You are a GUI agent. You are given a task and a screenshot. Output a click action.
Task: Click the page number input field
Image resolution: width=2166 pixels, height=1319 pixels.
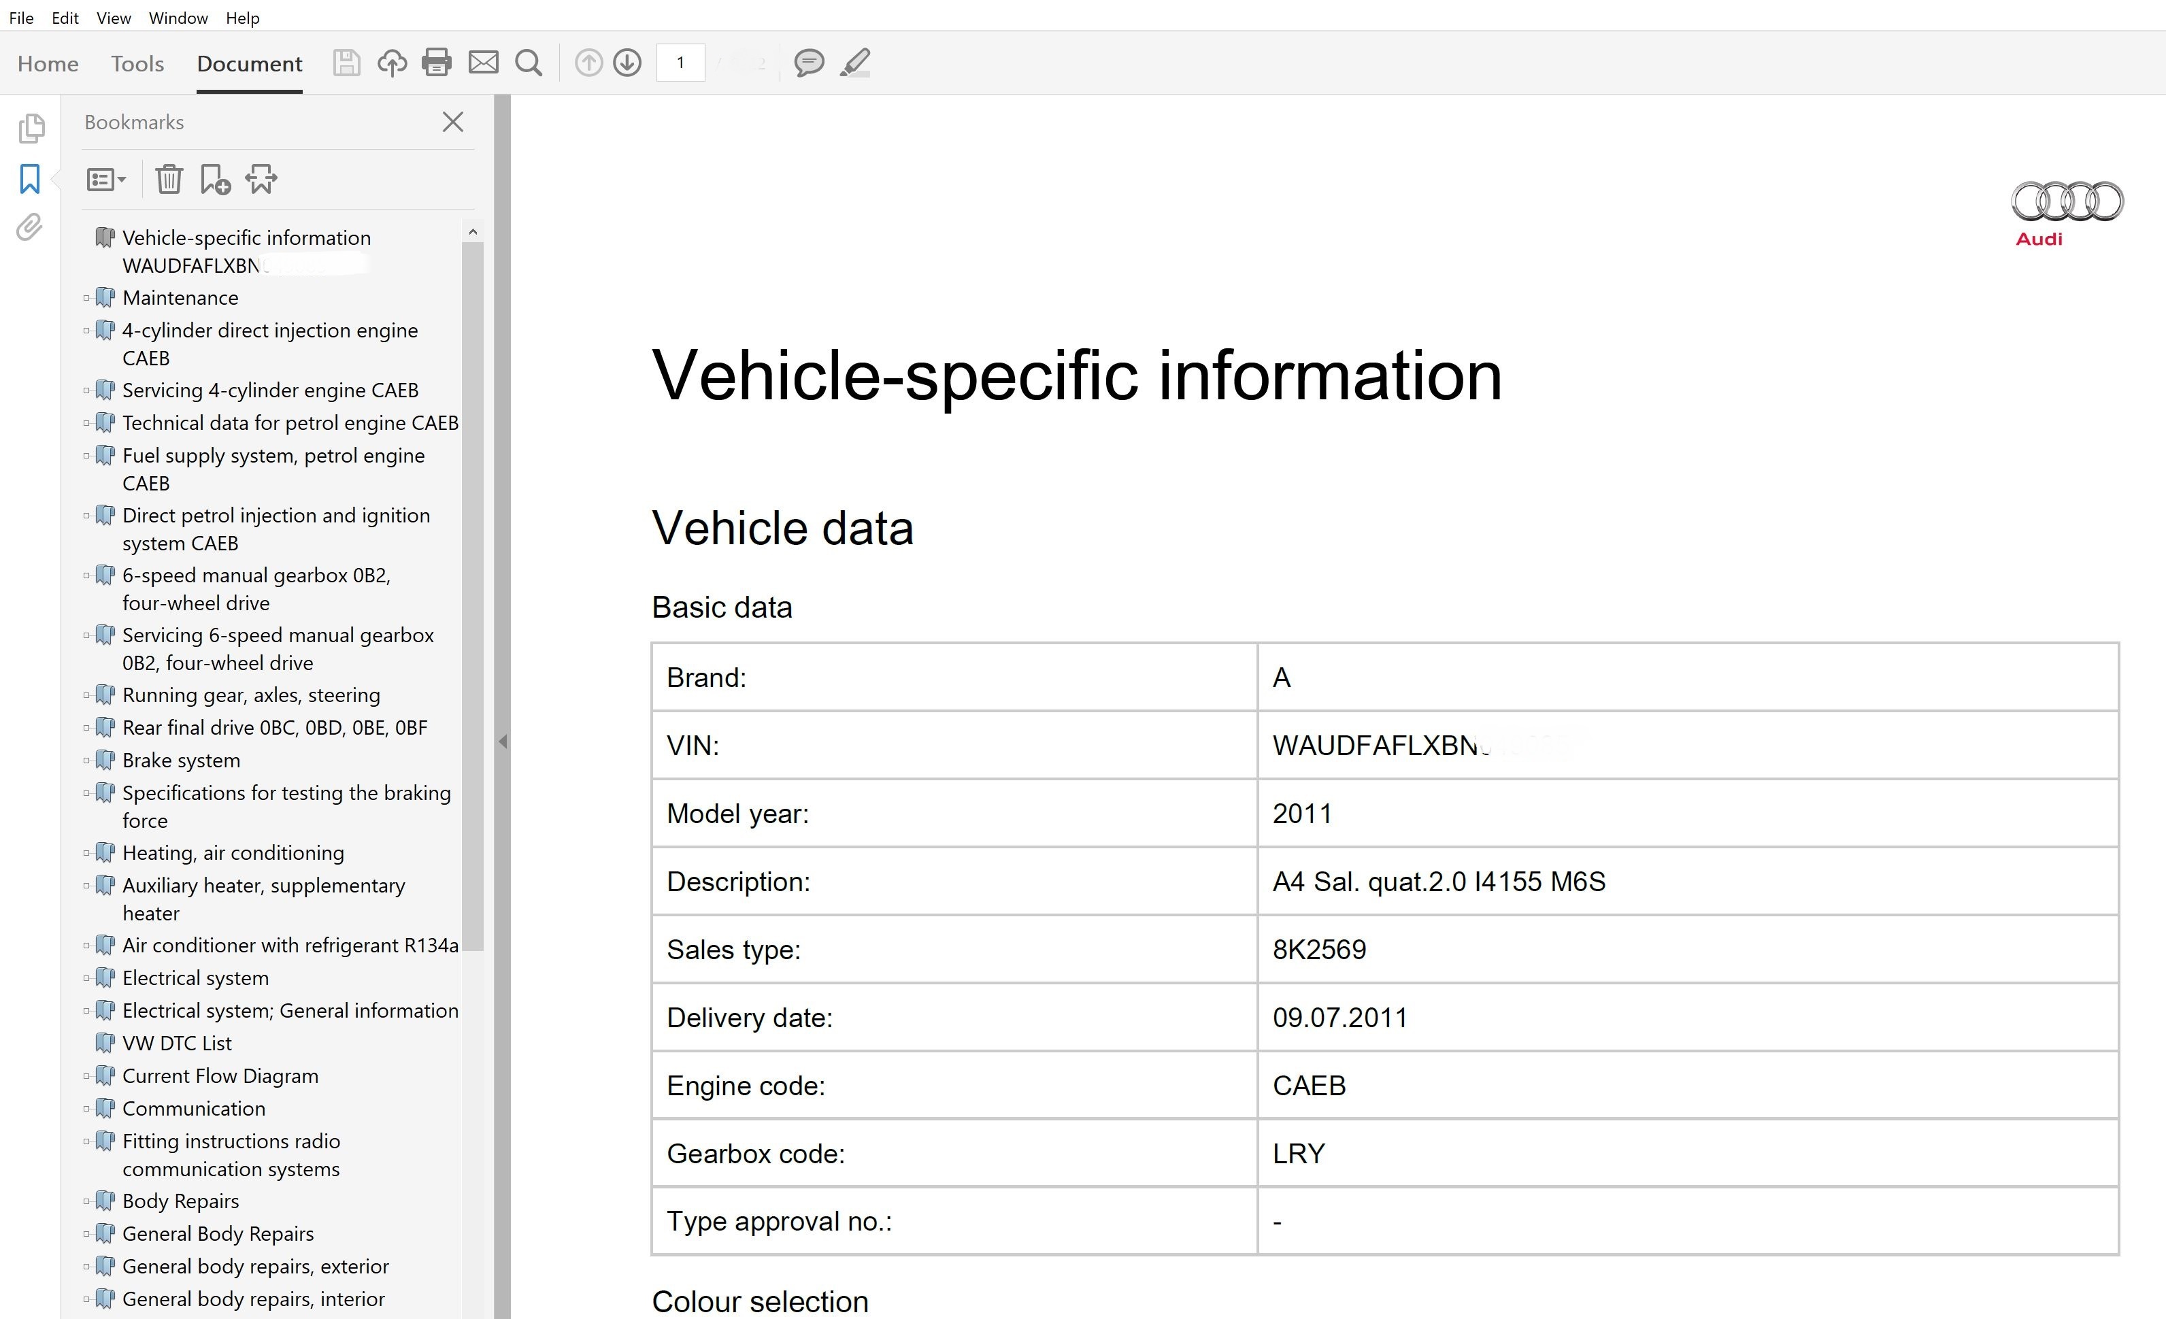(680, 63)
